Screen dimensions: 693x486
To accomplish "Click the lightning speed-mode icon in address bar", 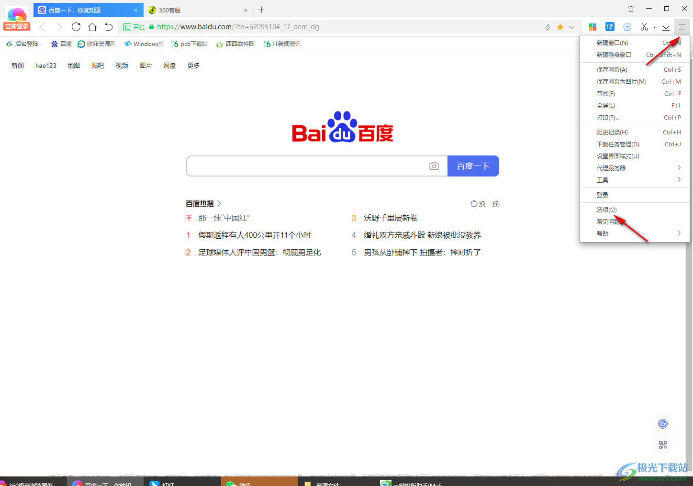I will pyautogui.click(x=548, y=27).
